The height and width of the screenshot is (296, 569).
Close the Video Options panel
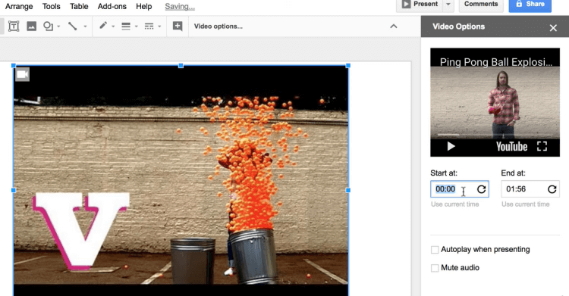pos(553,27)
